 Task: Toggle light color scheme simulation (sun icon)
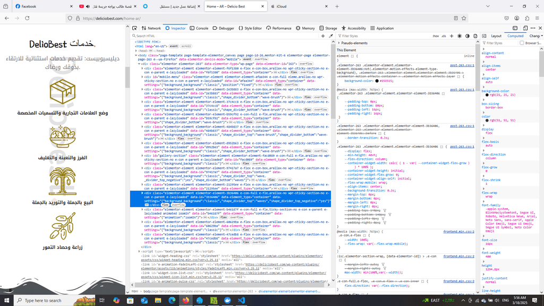point(460,36)
